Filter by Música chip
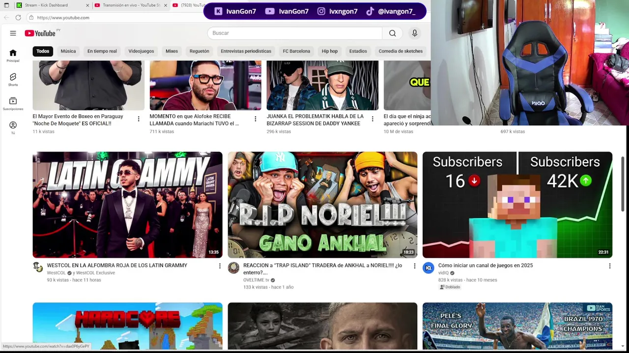The image size is (629, 353). (x=68, y=51)
